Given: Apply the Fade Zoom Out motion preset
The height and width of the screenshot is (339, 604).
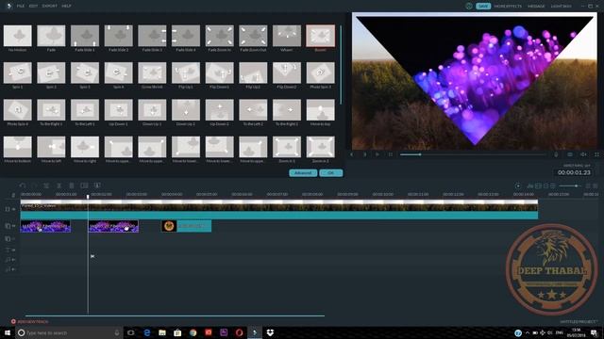Looking at the screenshot, I should (253, 36).
